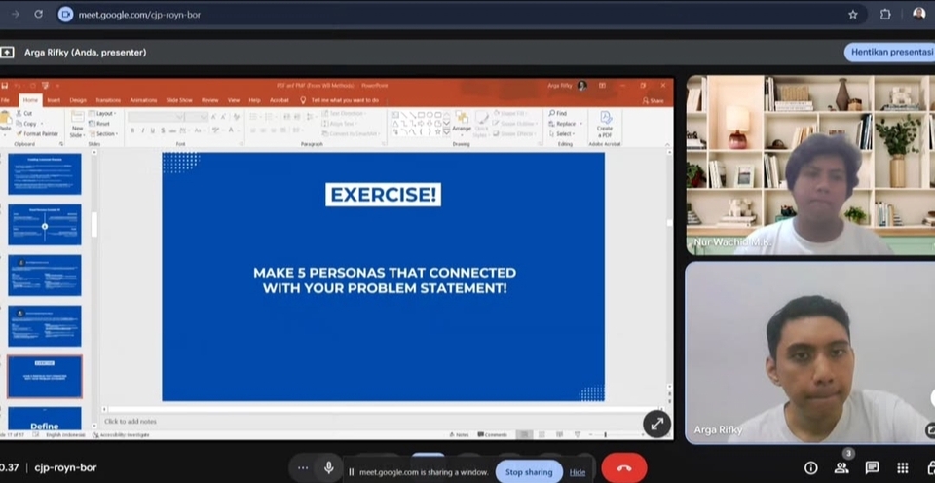Click the New Slide button
This screenshot has height=483, width=935.
[77, 126]
